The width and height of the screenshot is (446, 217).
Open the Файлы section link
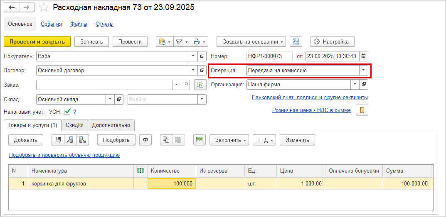pos(79,24)
